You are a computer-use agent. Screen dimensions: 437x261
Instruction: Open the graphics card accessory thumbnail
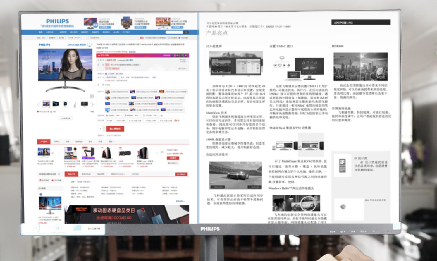125,153
